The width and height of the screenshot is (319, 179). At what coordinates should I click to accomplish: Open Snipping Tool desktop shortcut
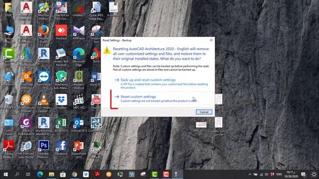tap(96, 34)
